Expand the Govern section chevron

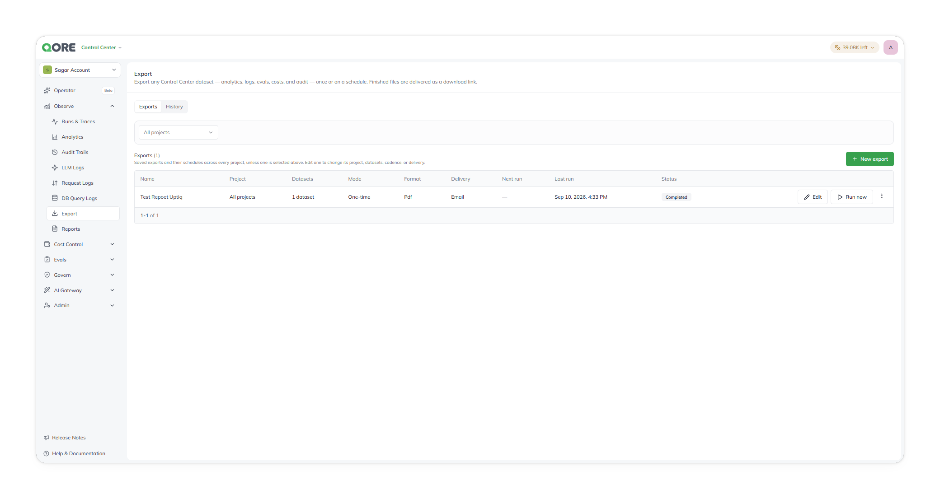(x=112, y=275)
